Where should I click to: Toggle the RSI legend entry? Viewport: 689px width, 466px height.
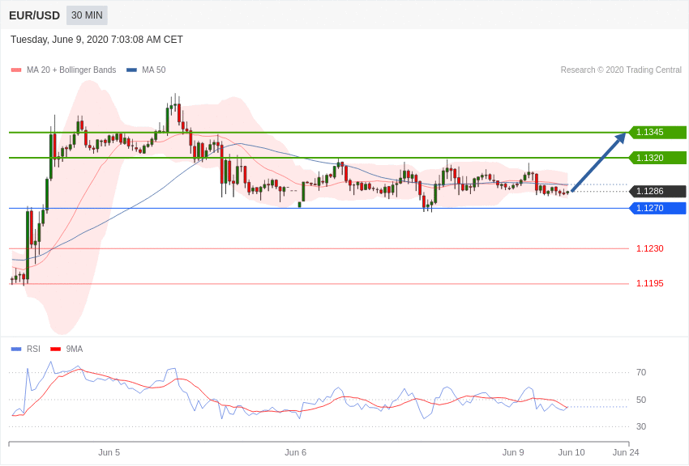click(x=25, y=349)
